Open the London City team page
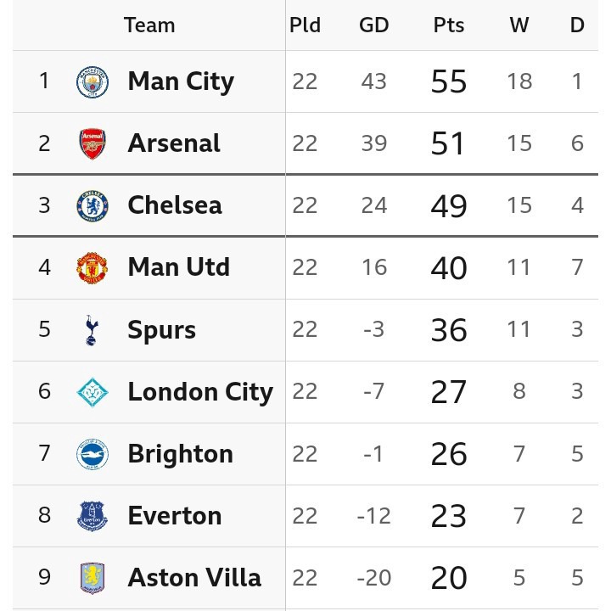The height and width of the screenshot is (611, 611). pos(200,392)
